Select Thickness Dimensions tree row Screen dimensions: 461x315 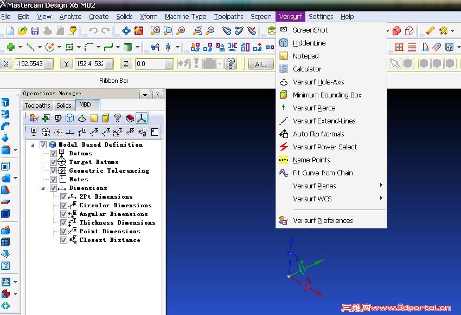pos(117,222)
